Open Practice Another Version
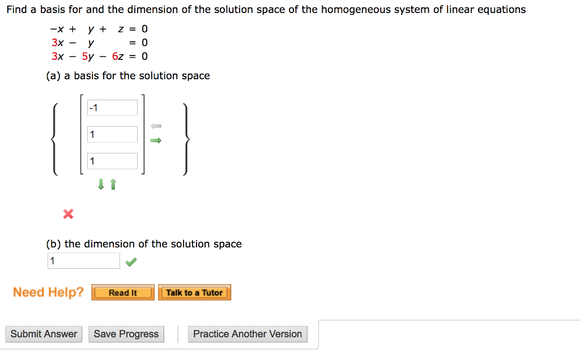This screenshot has height=351, width=580. [247, 334]
